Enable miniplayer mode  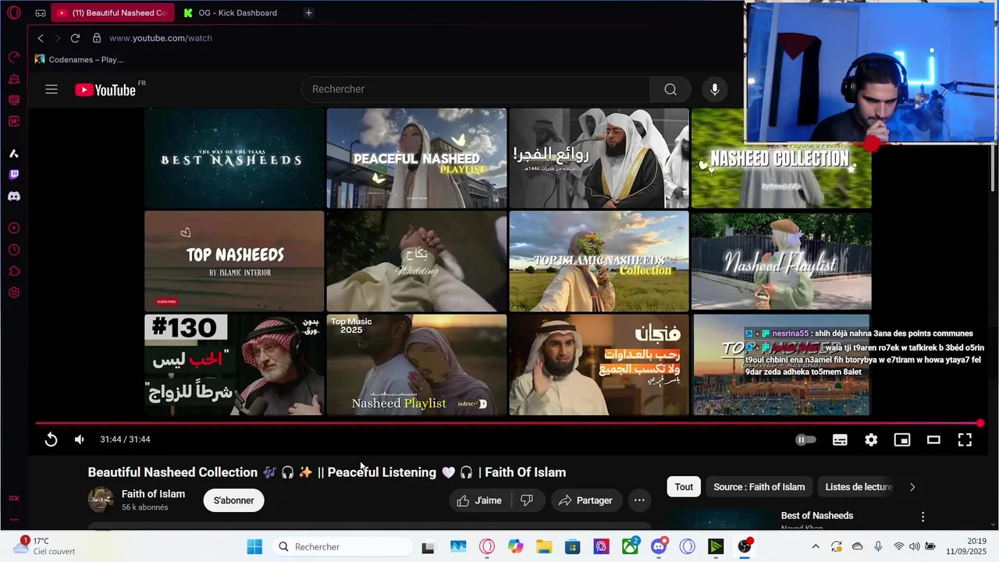[x=902, y=439]
